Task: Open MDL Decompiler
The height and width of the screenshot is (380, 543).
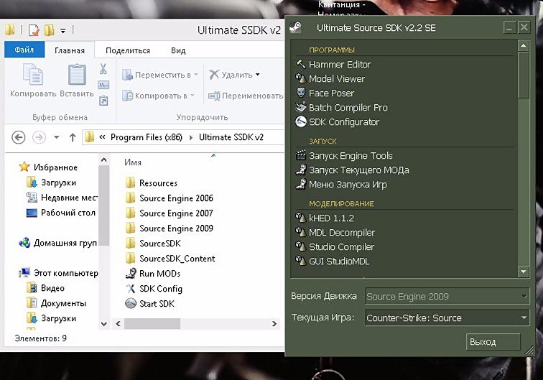Action: [335, 233]
